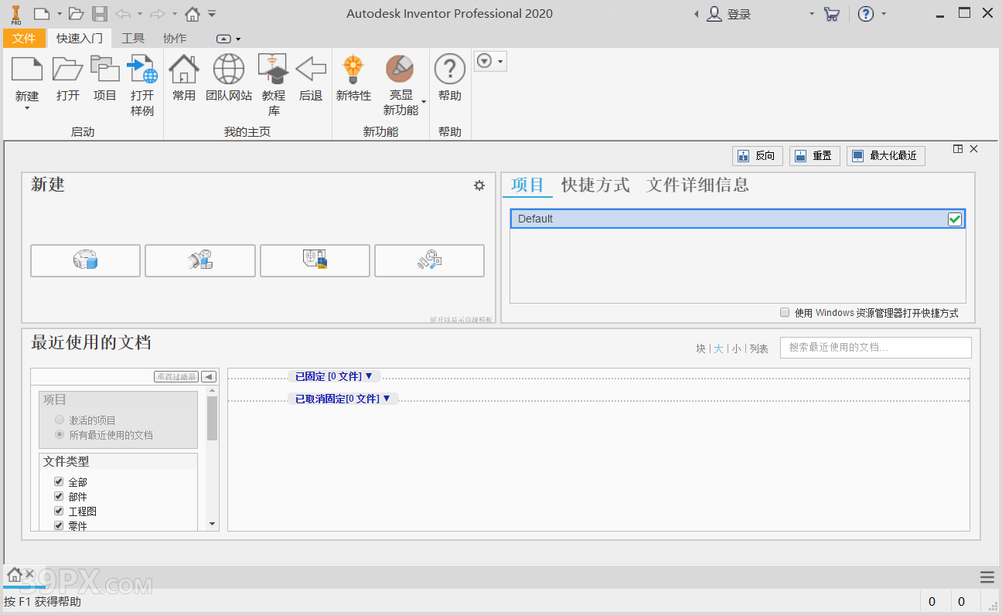
Task: Uncheck the 部件 file type checkbox
Action: [59, 496]
